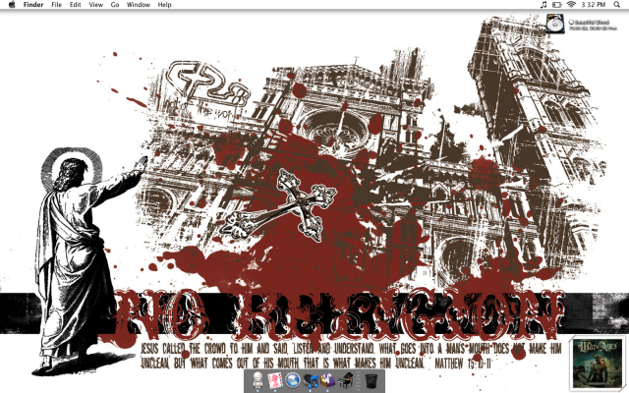Open the Apple menu
Viewport: 629px width, 393px height.
(x=12, y=5)
